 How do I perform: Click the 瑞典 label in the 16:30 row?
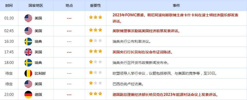click(x=38, y=41)
